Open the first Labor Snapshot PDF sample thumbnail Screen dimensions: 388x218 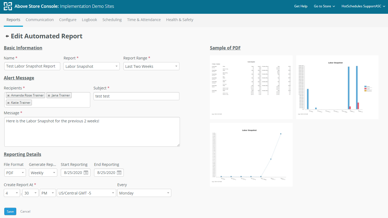point(251,87)
